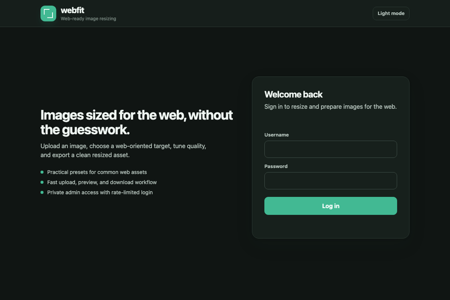Click 'Fast upload, preview, and download workflow'
The height and width of the screenshot is (300, 450).
(x=102, y=182)
